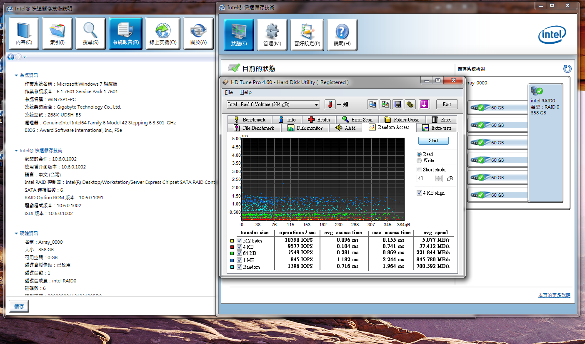Click the 目前的狀態 current status heading
This screenshot has width=585, height=344.
point(259,69)
